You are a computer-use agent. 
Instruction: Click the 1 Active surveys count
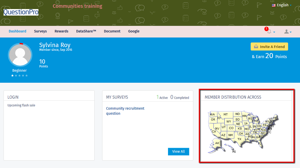[162, 97]
